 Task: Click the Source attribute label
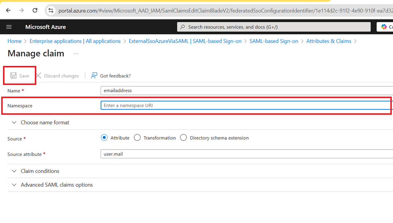25,154
